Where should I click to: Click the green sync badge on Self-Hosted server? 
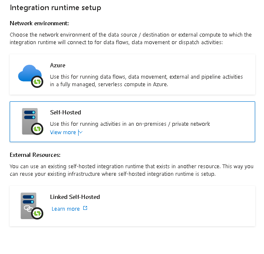coord(38,129)
